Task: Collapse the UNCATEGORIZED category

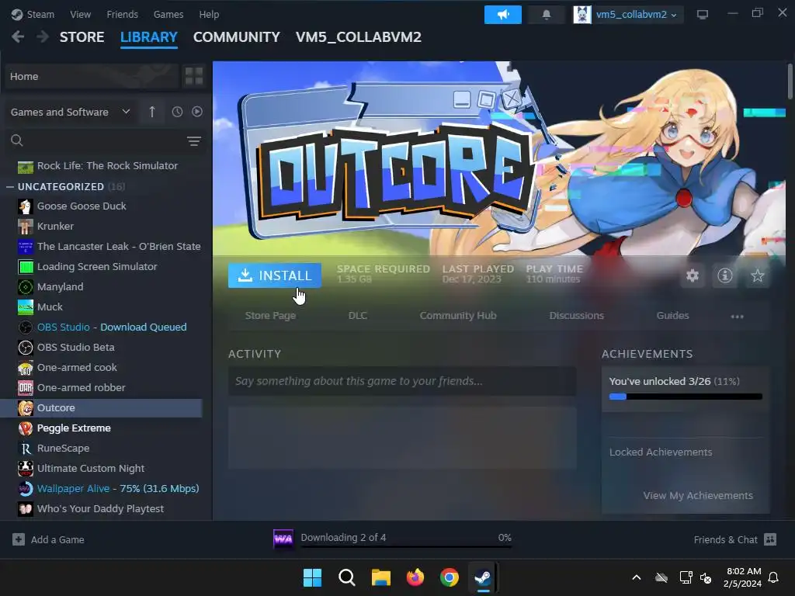Action: point(9,186)
